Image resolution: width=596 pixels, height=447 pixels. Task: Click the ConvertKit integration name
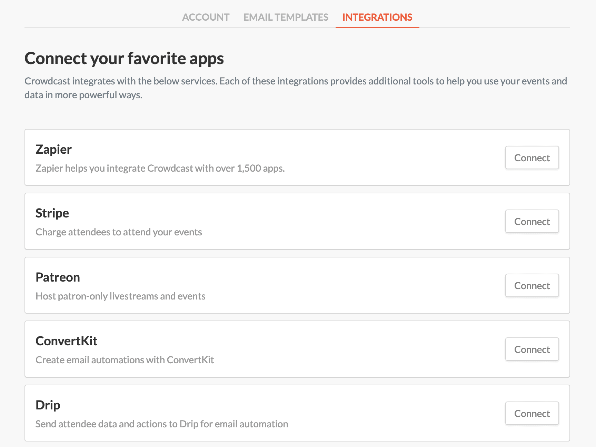coord(66,341)
